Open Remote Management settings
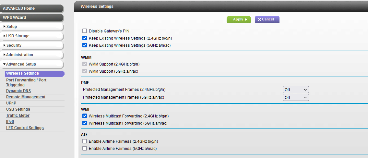This screenshot has height=158, width=368. click(x=26, y=97)
